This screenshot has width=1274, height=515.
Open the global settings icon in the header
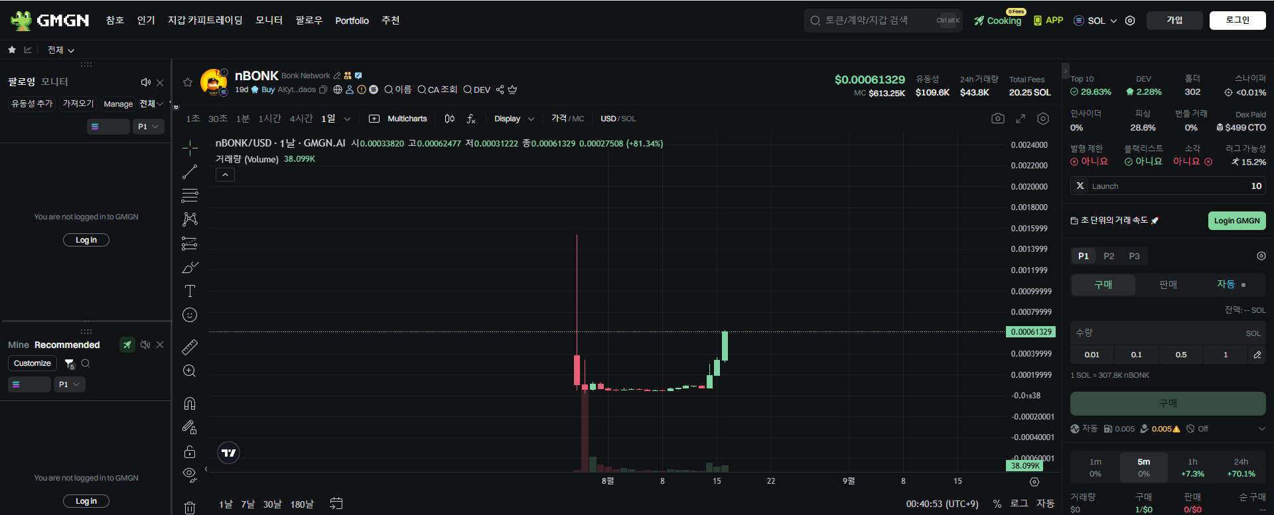(1130, 21)
